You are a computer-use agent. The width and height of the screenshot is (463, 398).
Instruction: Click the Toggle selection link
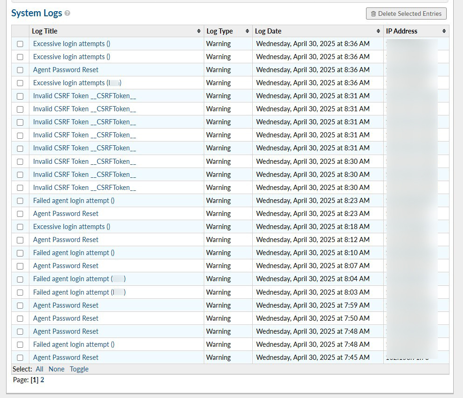[x=79, y=369]
